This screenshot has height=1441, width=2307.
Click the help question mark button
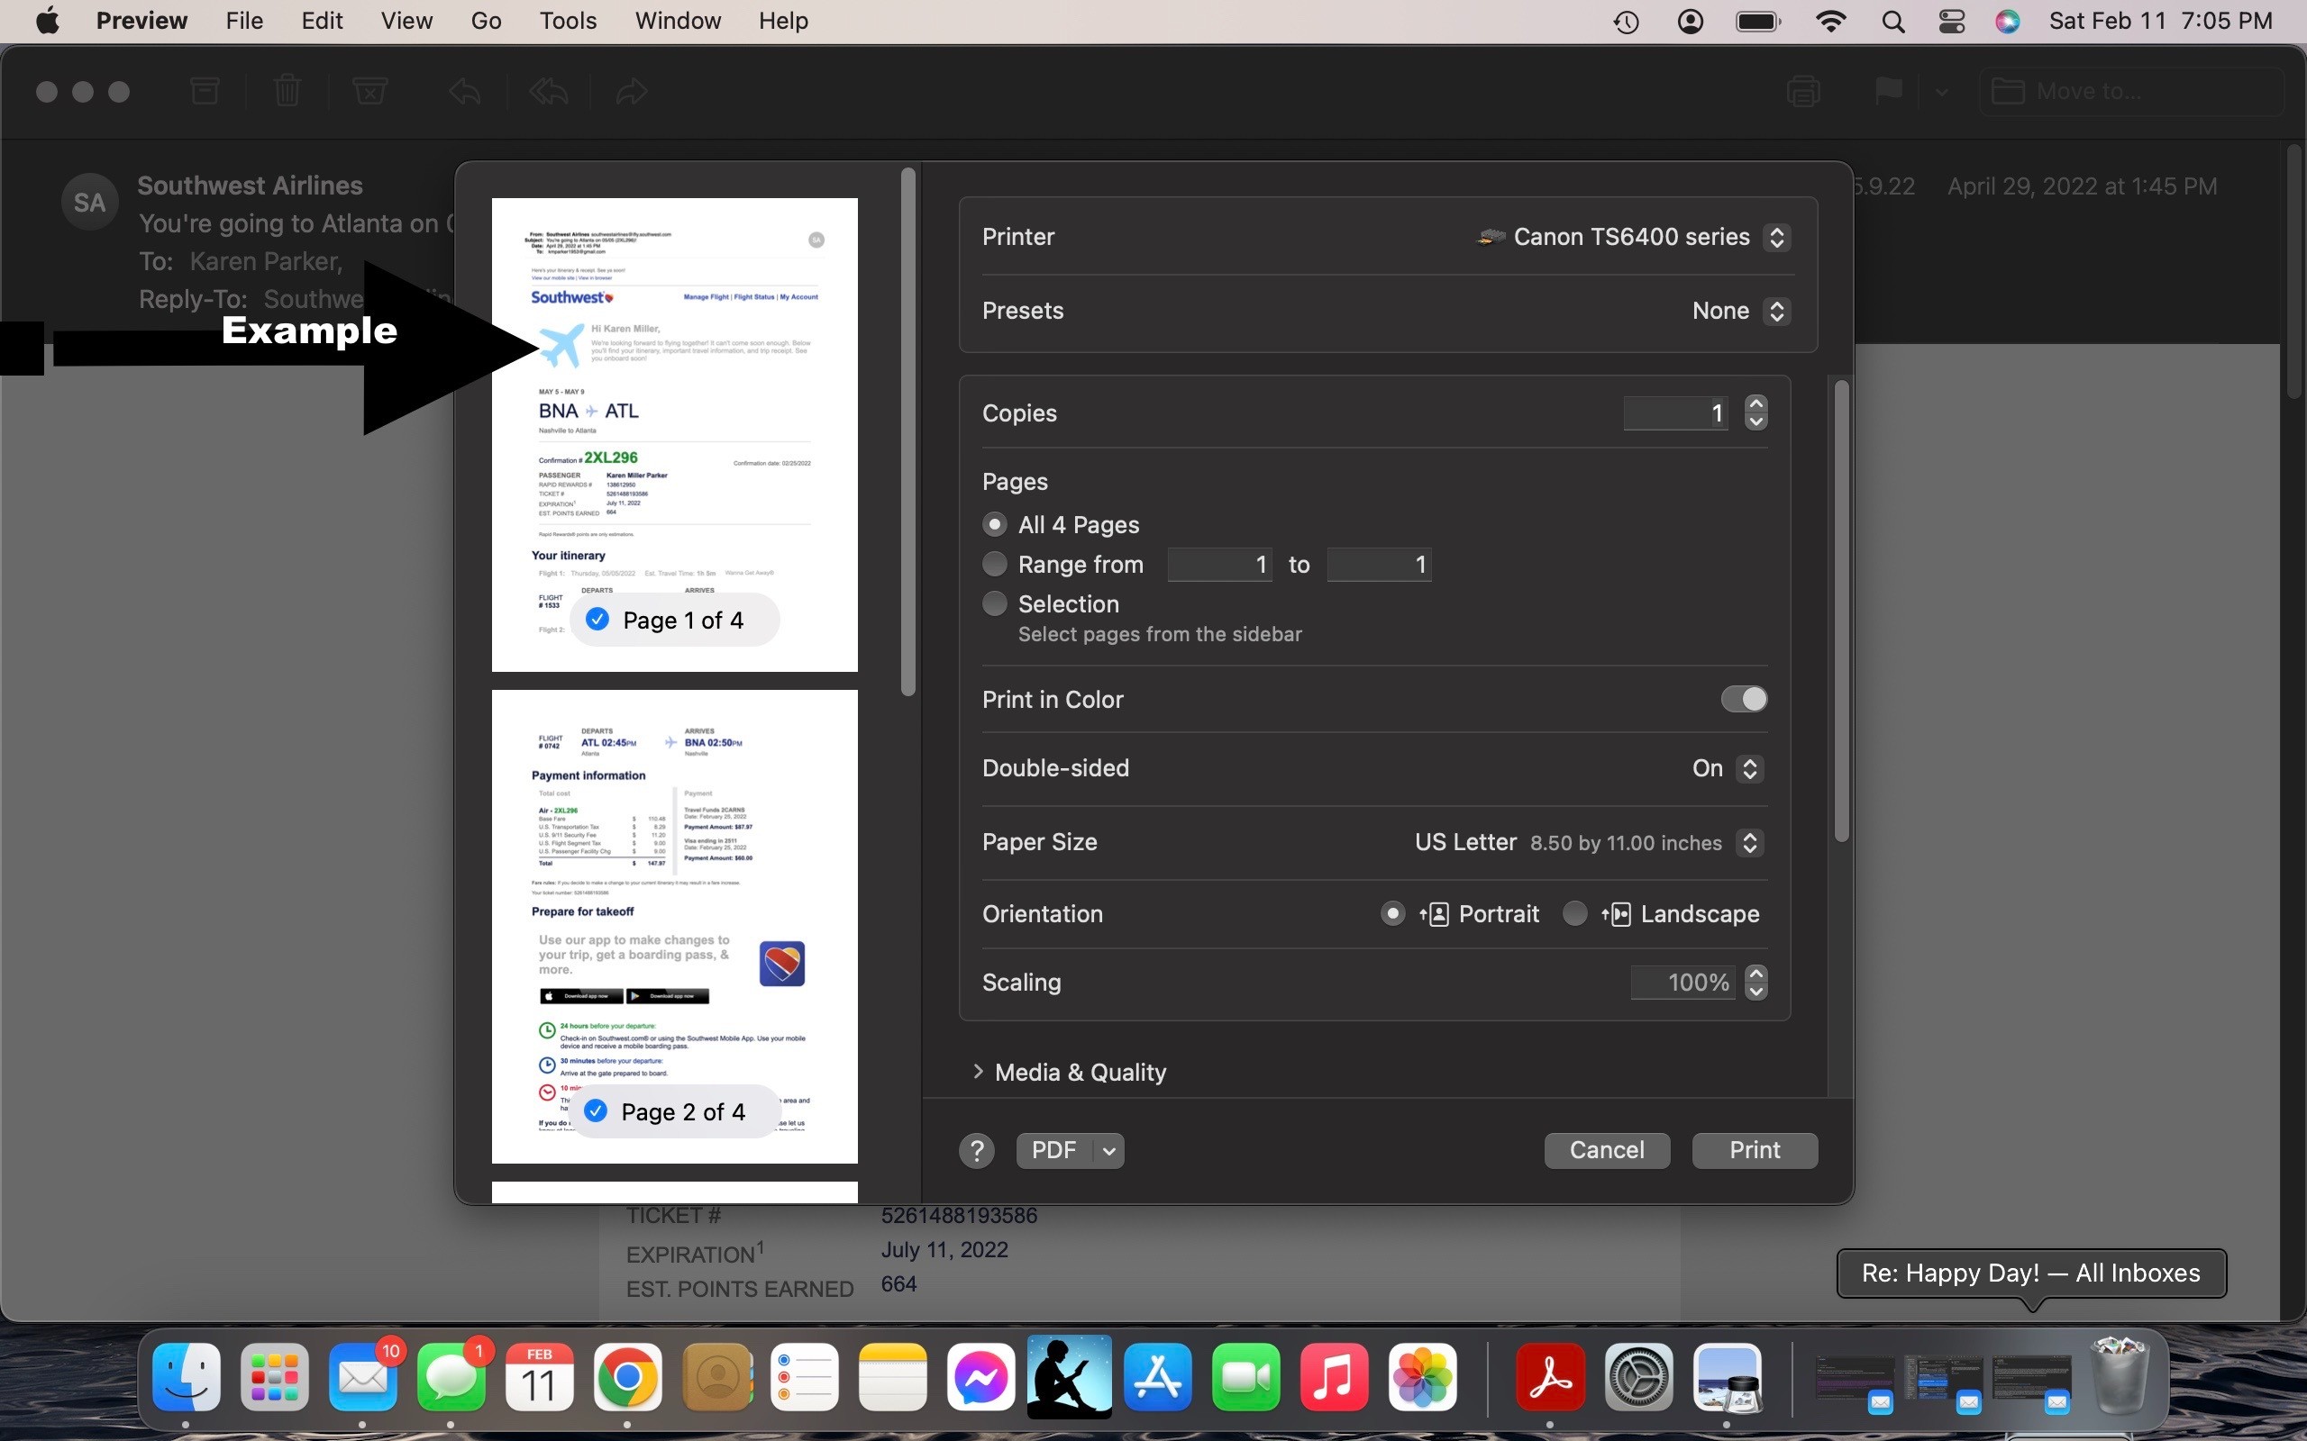point(976,1150)
